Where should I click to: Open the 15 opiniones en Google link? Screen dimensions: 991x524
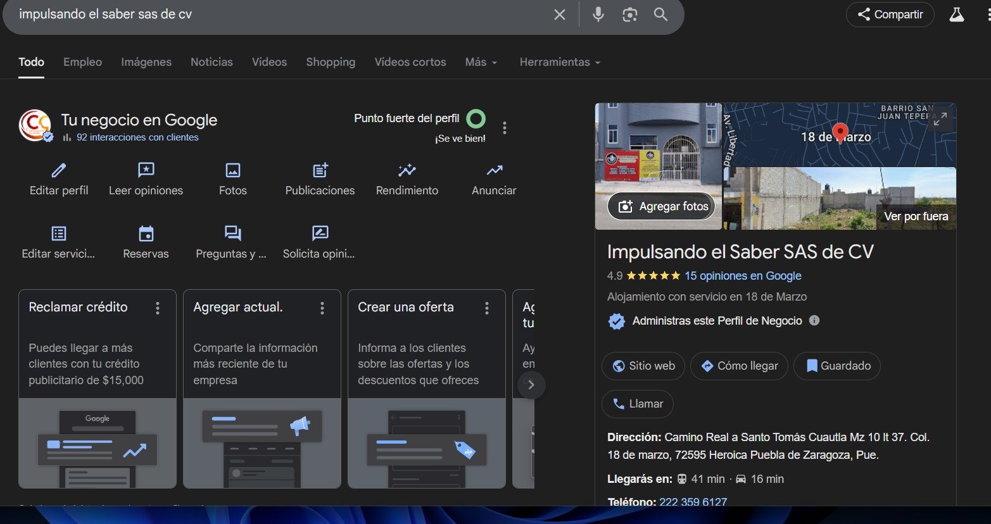[x=743, y=276]
